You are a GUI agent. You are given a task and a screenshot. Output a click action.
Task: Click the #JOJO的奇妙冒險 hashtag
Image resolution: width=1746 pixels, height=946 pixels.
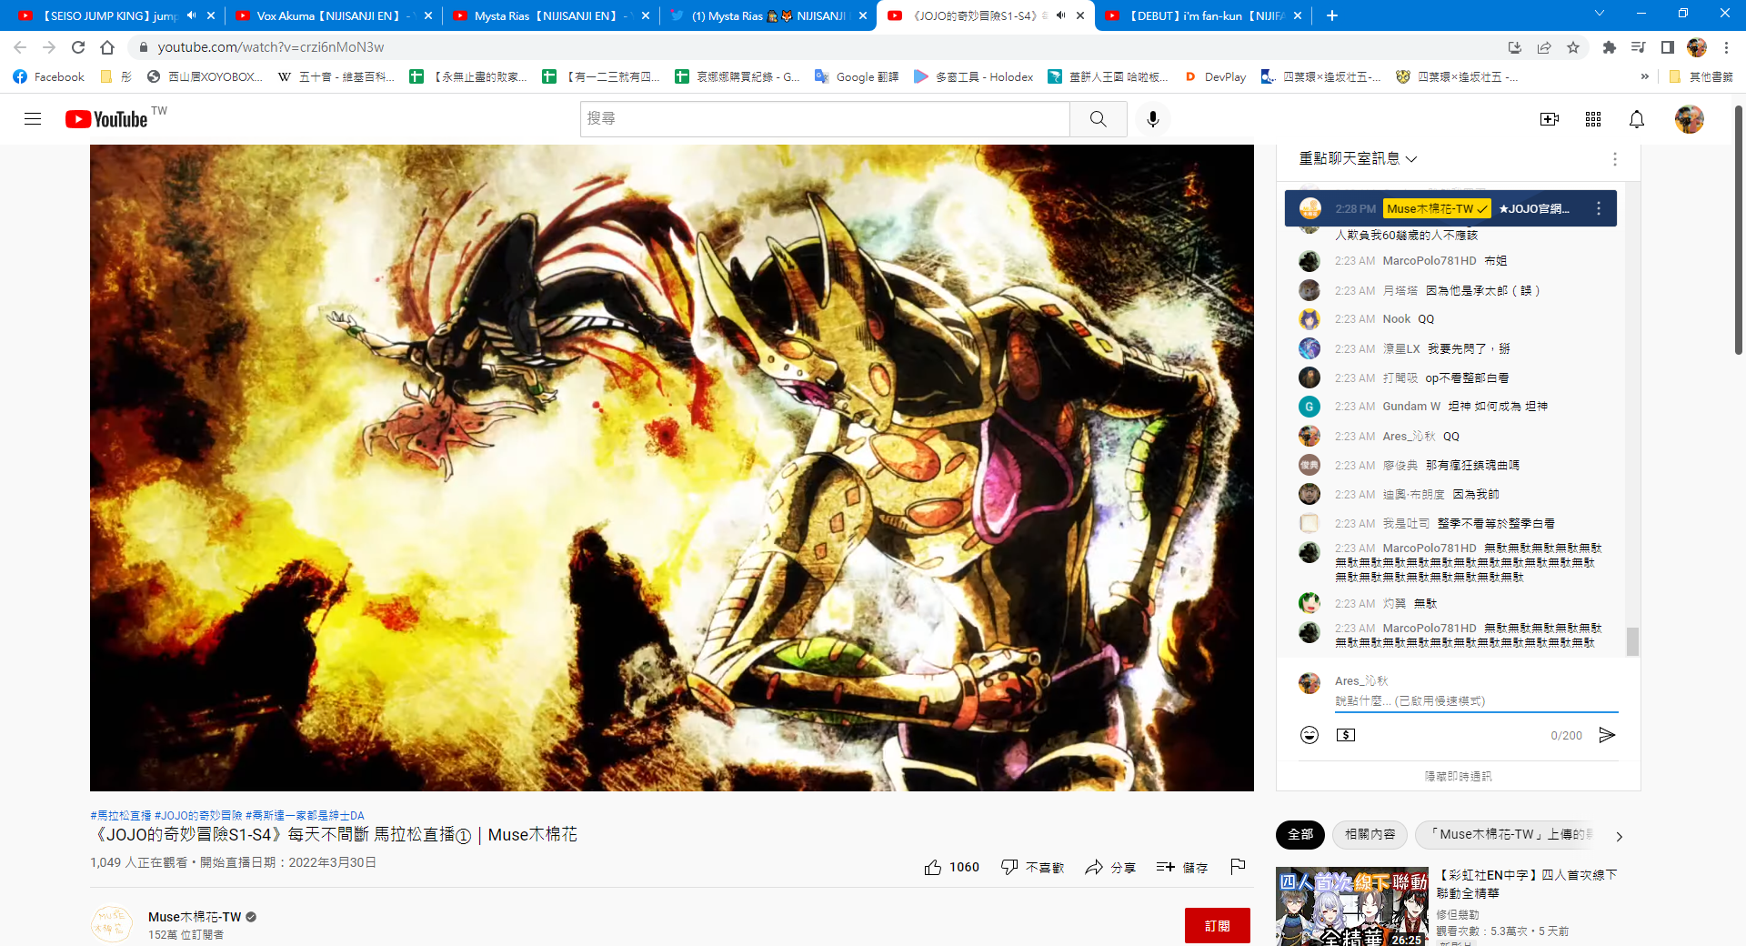(x=198, y=816)
